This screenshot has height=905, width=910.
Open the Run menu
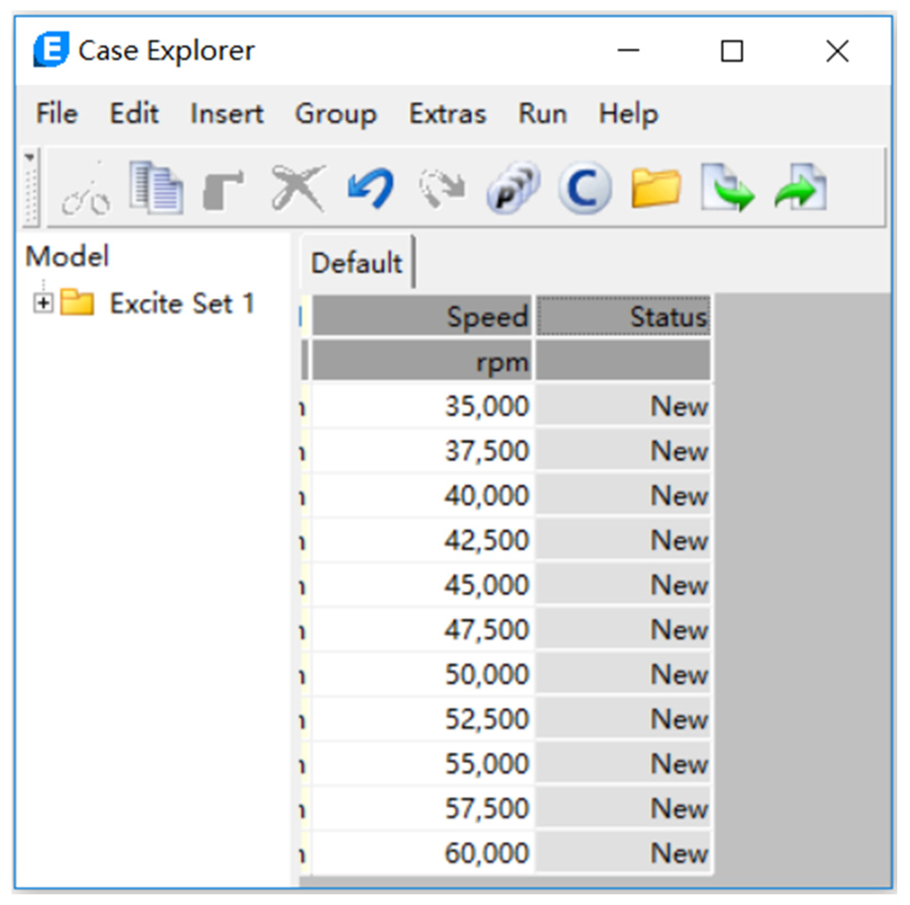pyautogui.click(x=542, y=114)
